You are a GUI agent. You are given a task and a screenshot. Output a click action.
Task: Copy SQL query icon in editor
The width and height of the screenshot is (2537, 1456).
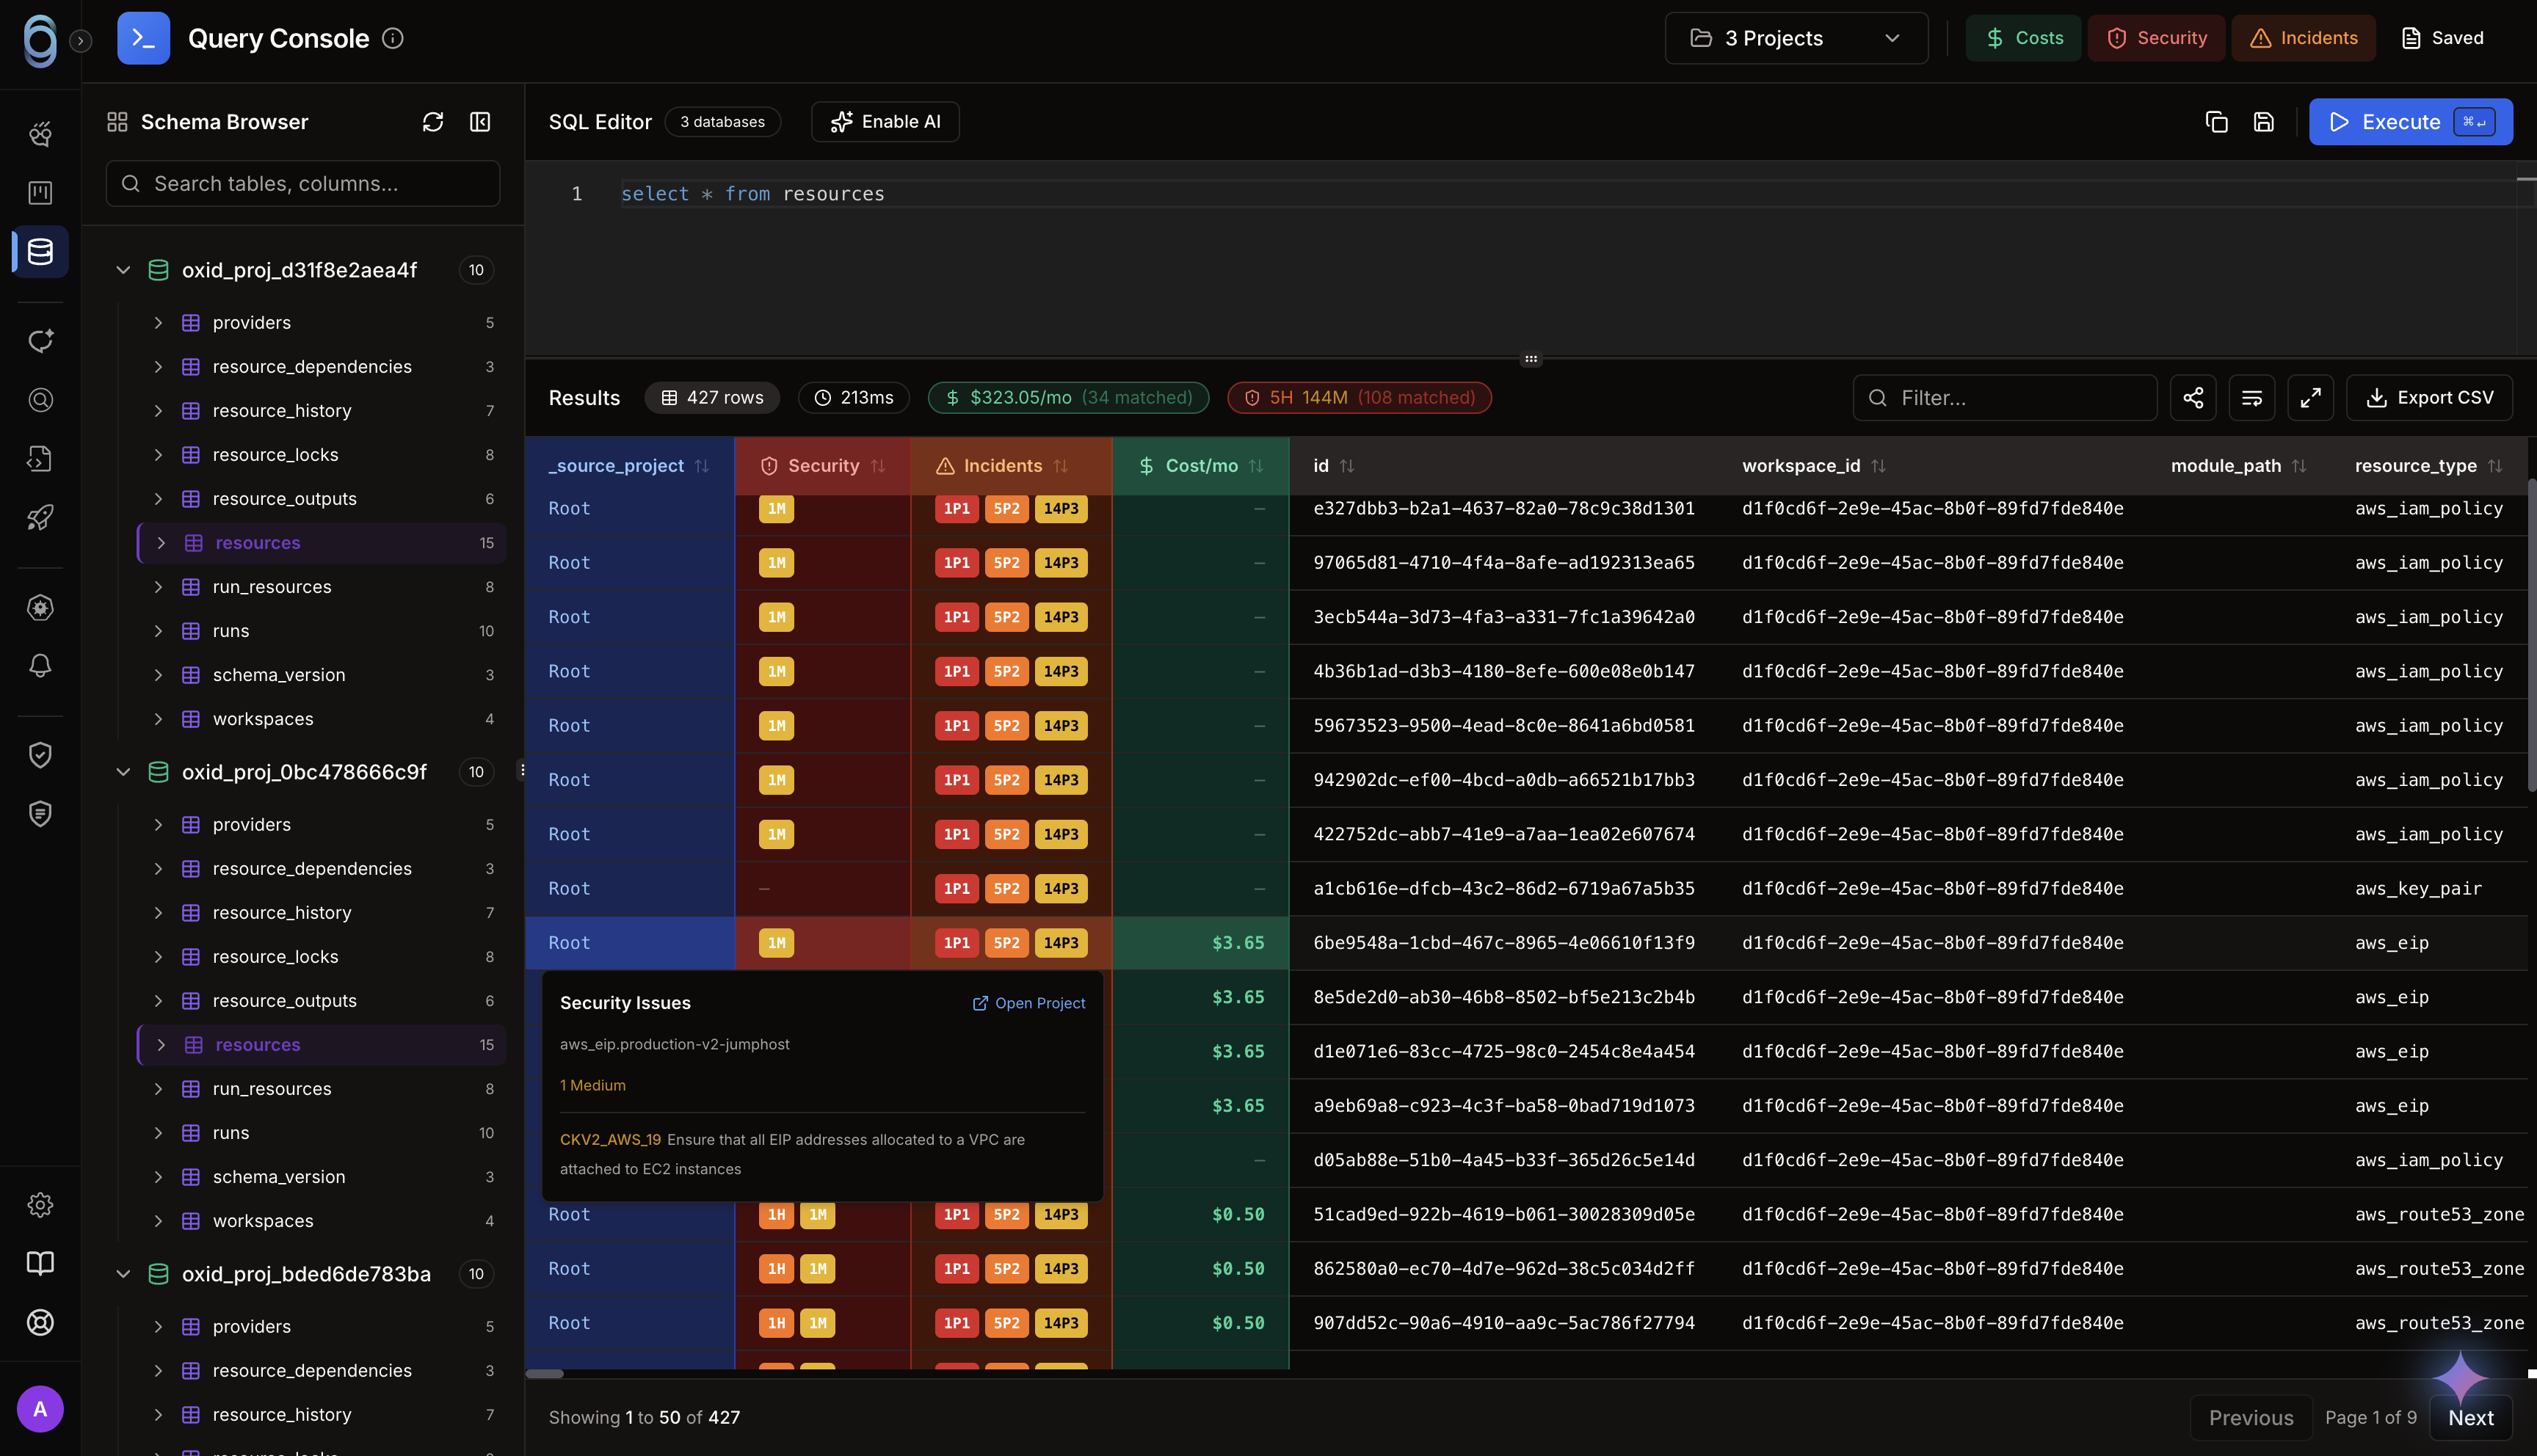(x=2216, y=122)
